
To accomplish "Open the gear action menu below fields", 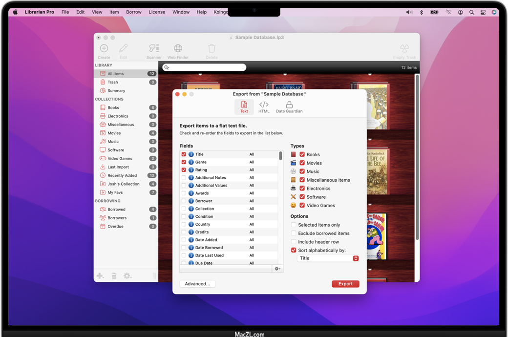I will tap(277, 269).
